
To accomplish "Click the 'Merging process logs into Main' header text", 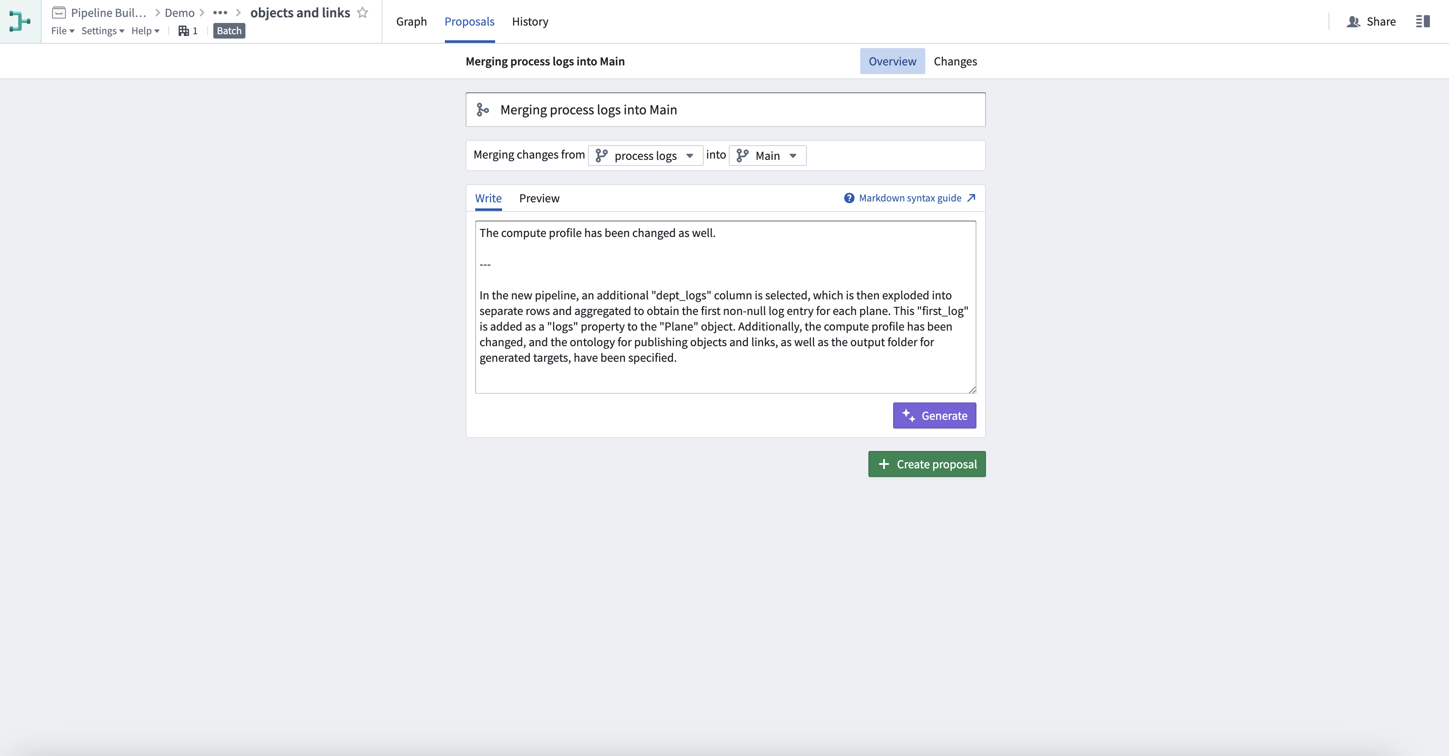I will 545,61.
